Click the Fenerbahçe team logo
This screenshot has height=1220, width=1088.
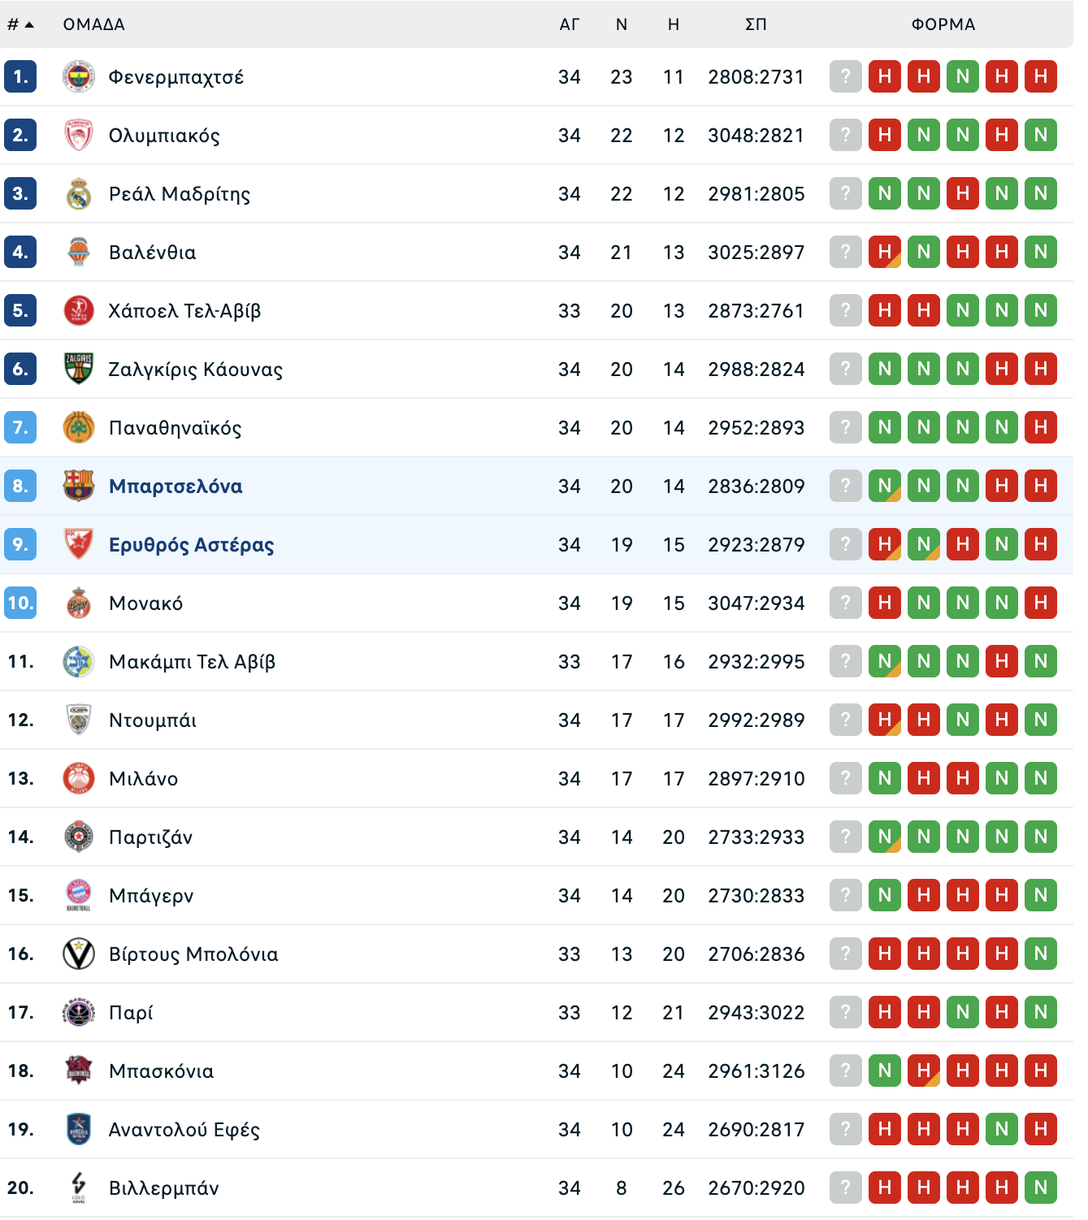79,77
